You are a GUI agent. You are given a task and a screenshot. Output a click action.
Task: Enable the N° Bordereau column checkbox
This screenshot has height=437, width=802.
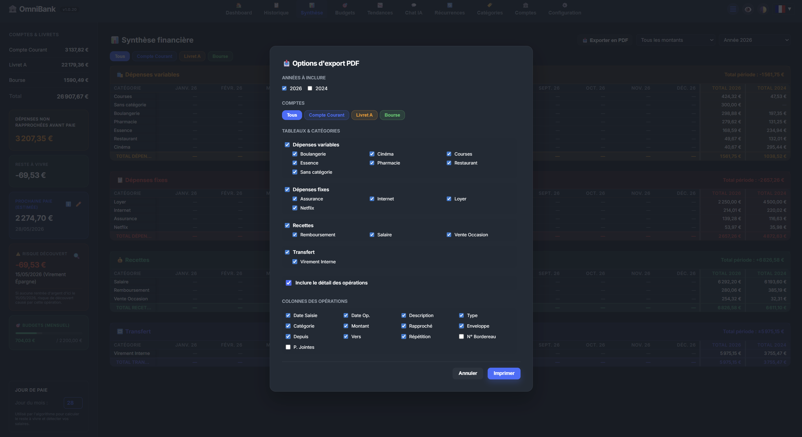coord(461,337)
